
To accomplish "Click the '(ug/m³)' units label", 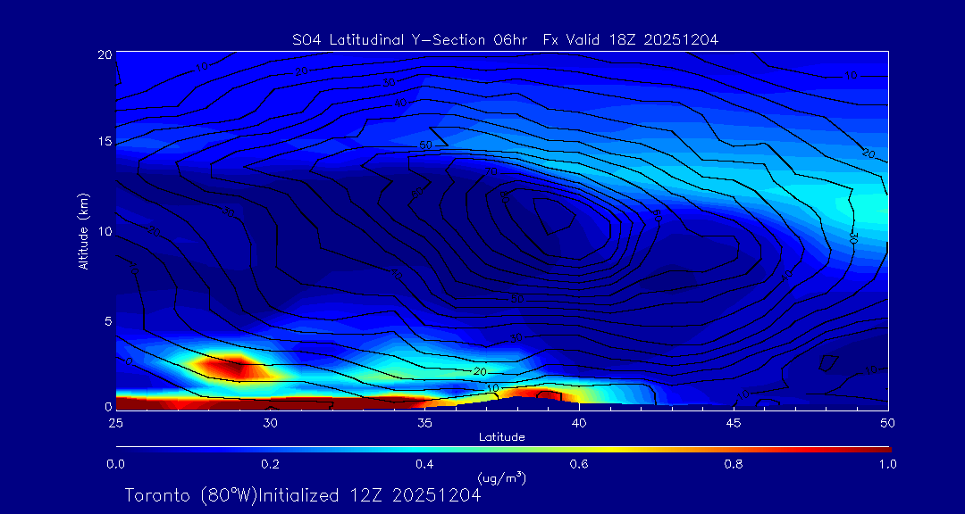I will (x=502, y=478).
